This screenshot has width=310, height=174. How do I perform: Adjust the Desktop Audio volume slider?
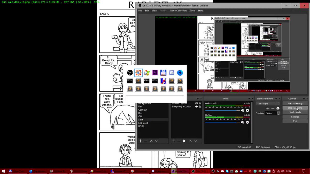[222, 110]
